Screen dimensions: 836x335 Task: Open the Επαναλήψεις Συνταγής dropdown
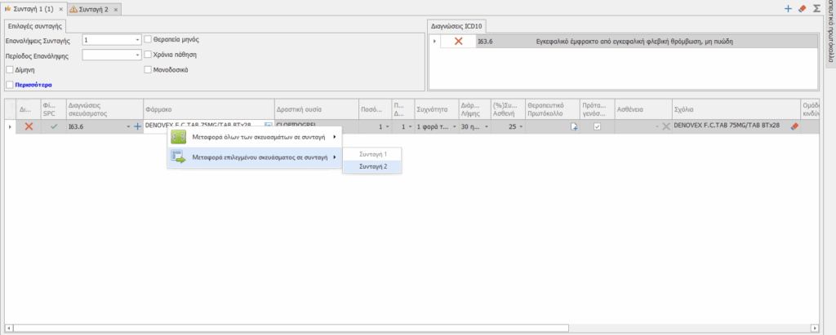pos(137,39)
